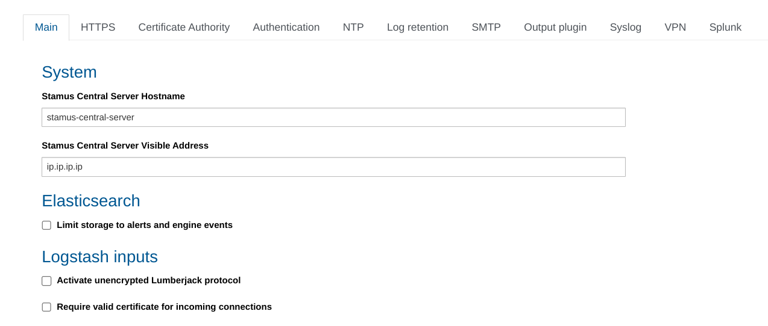Screen dimensions: 768x326
Task: Go to the Splunk tab
Action: [x=725, y=27]
